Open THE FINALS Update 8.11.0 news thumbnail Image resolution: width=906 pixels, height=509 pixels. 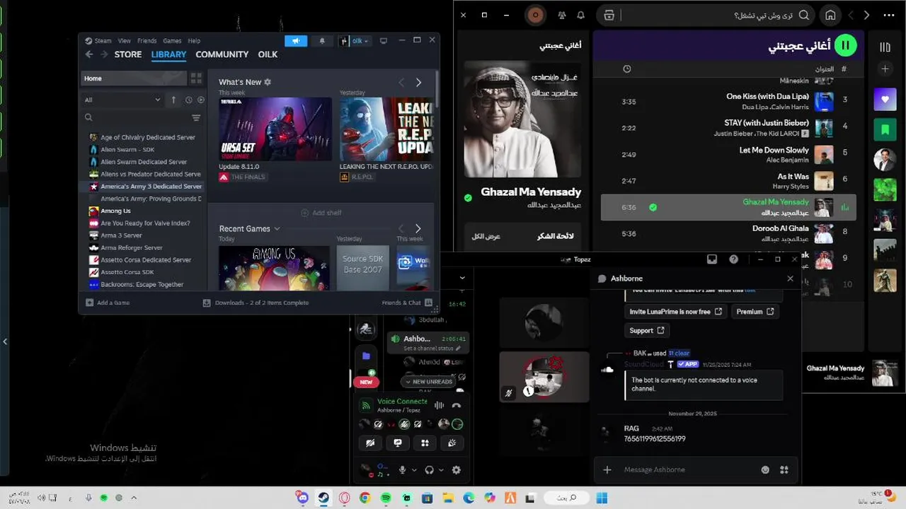(275, 129)
